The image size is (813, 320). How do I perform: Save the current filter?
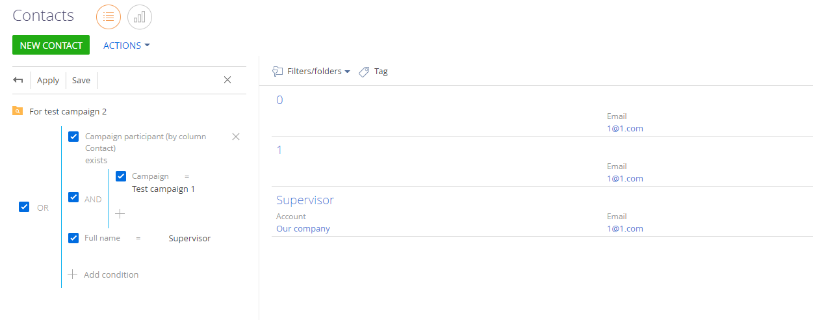(81, 81)
